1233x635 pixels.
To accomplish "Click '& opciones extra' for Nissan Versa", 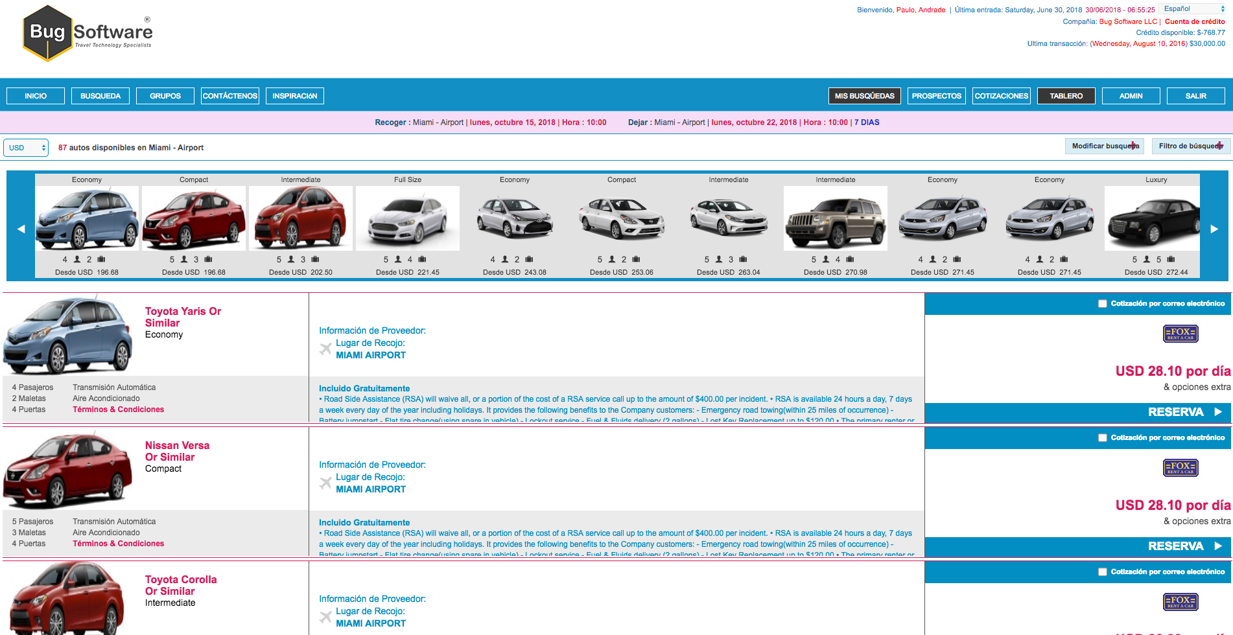I will (1197, 521).
